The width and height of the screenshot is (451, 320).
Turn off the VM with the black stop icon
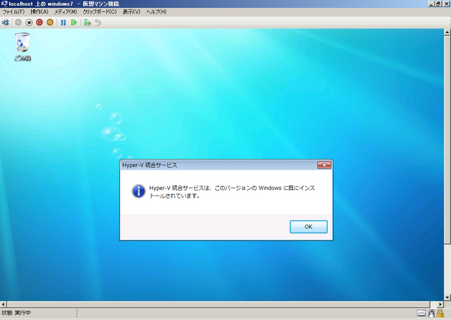[29, 22]
